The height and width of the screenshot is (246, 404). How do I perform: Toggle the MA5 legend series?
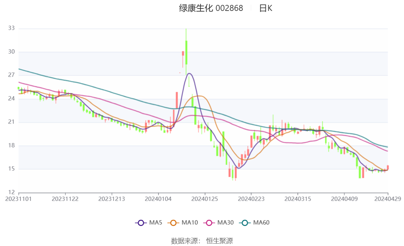[x=149, y=222]
